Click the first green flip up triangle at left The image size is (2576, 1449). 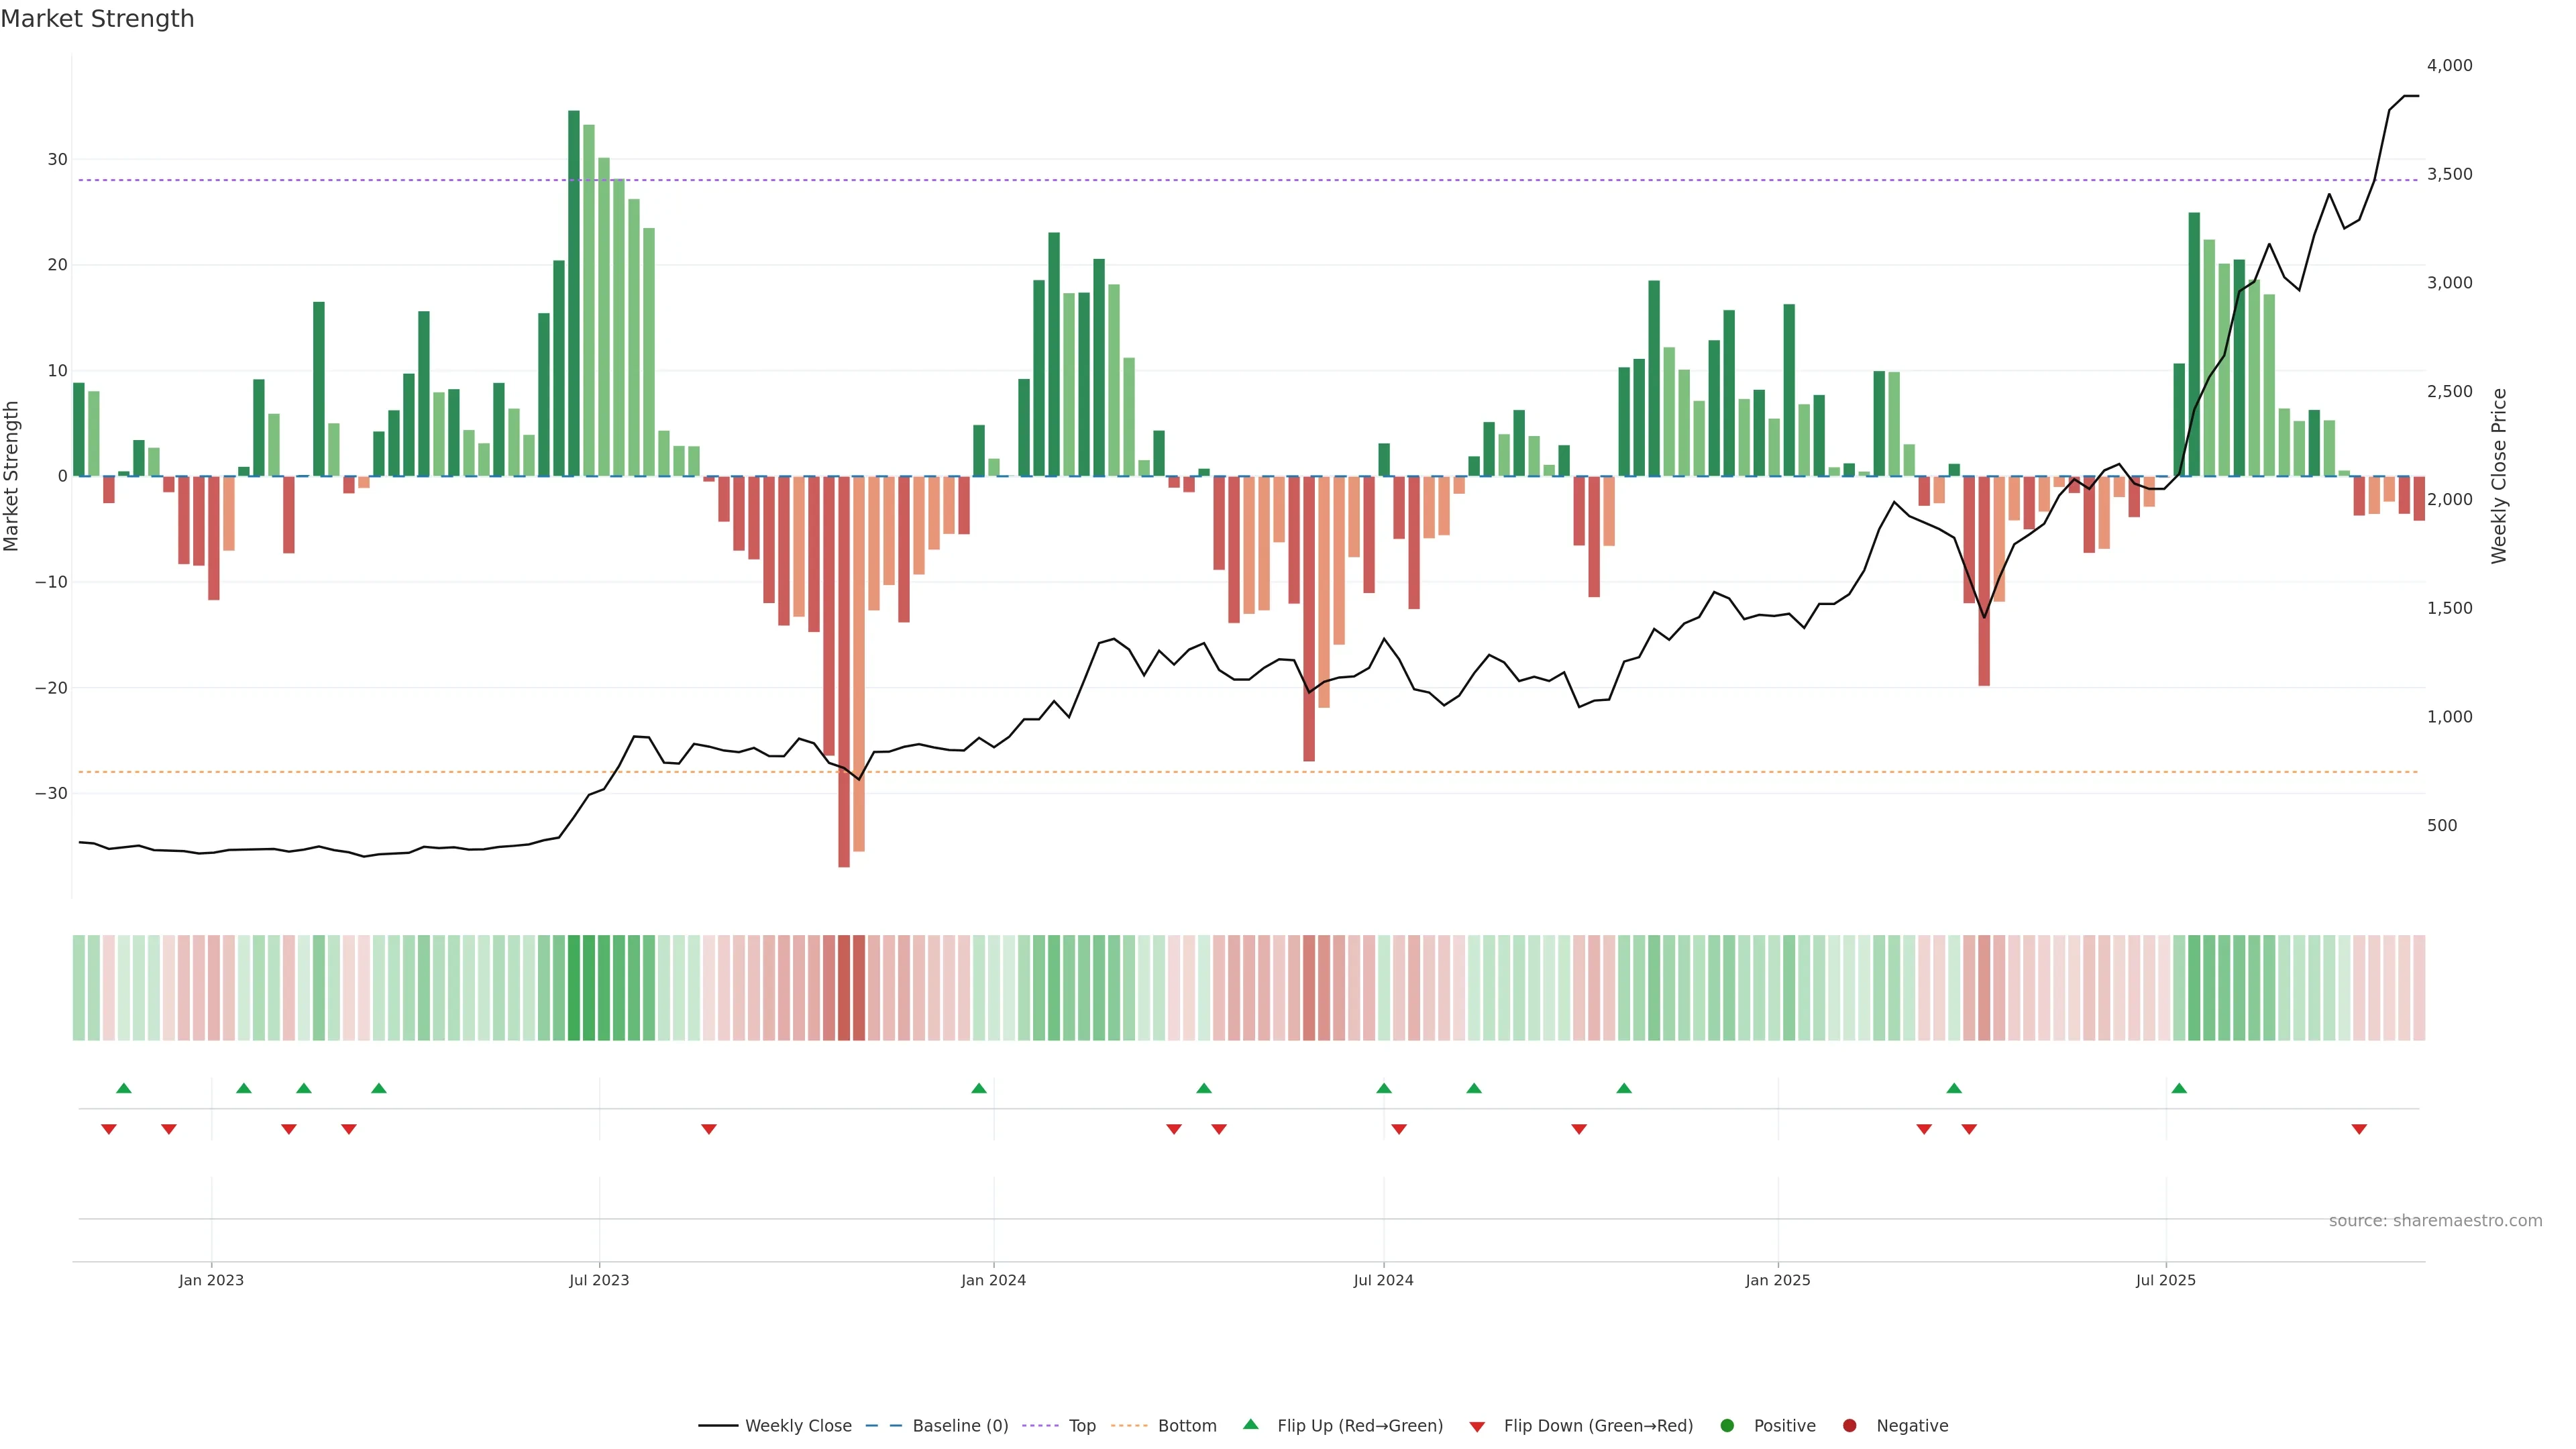point(124,1088)
